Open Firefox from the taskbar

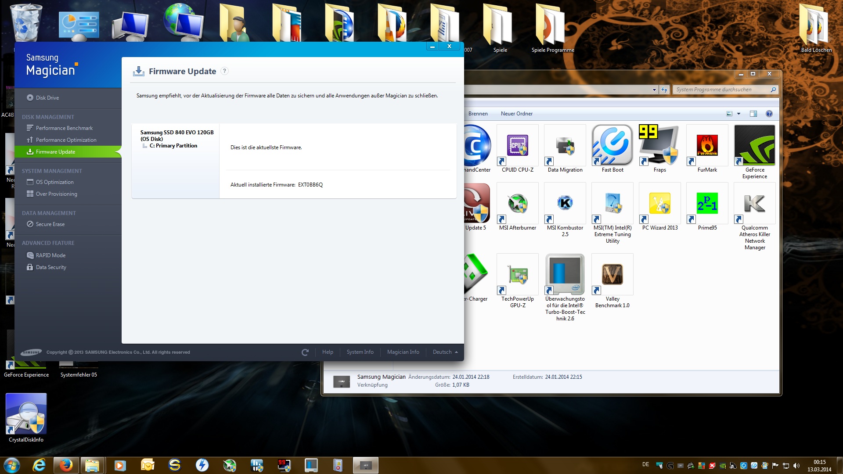(x=66, y=465)
